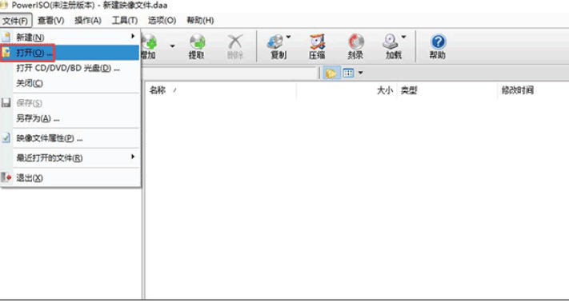Viewport: 569px width, 302px height.
Task: Open the 操作(A) menu
Action: pyautogui.click(x=87, y=20)
